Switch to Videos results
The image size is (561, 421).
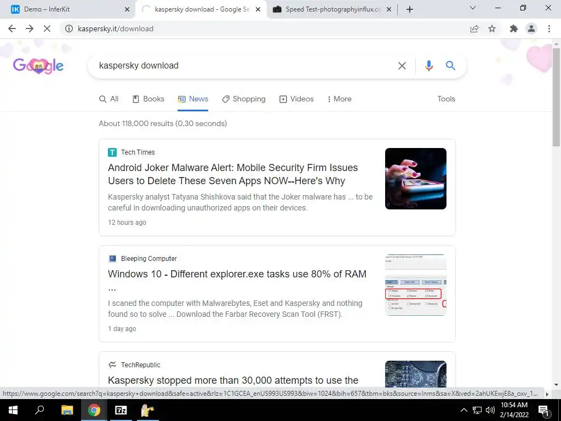click(x=296, y=99)
